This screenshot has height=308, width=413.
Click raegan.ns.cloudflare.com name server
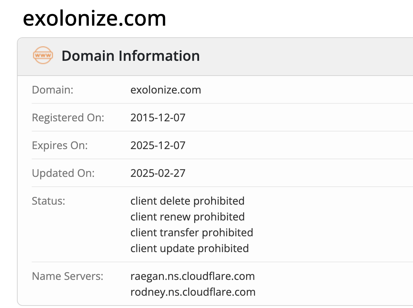192,276
